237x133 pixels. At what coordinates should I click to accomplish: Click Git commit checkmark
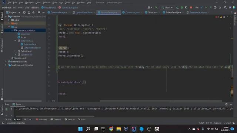tap(206, 7)
